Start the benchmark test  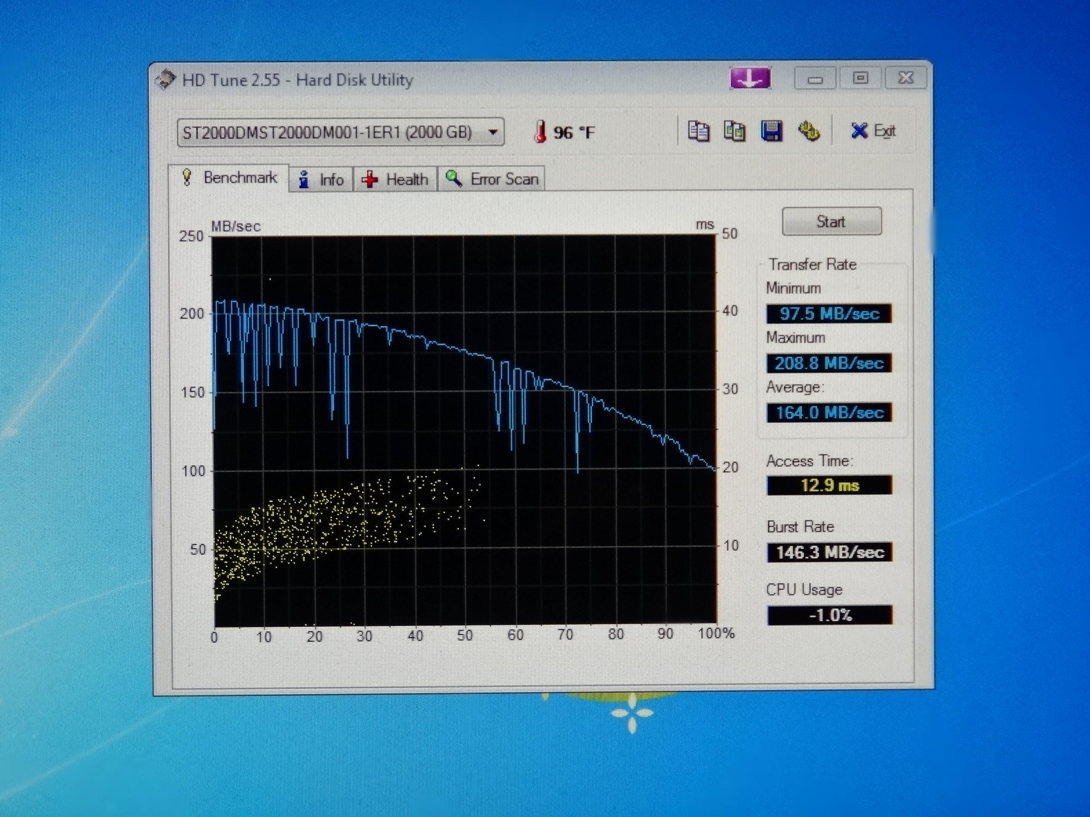832,221
